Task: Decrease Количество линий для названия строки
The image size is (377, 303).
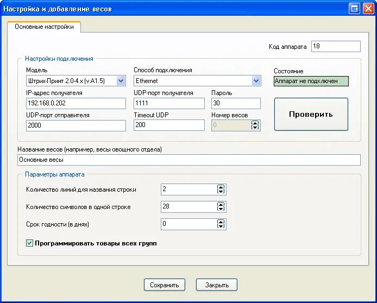Action: coord(221,192)
